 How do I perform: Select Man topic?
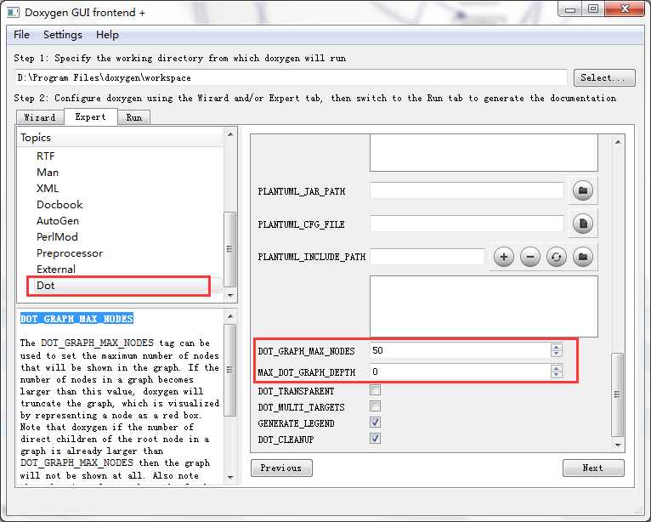coord(48,173)
